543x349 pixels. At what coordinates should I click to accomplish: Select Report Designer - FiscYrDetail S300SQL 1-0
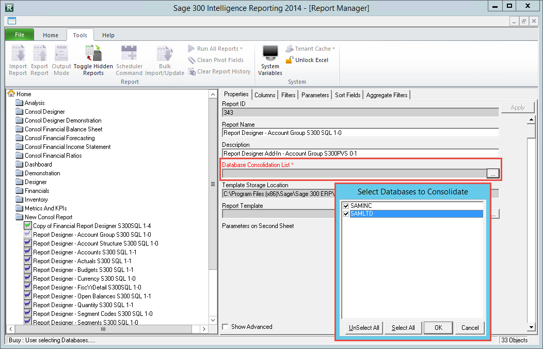[x=83, y=287]
